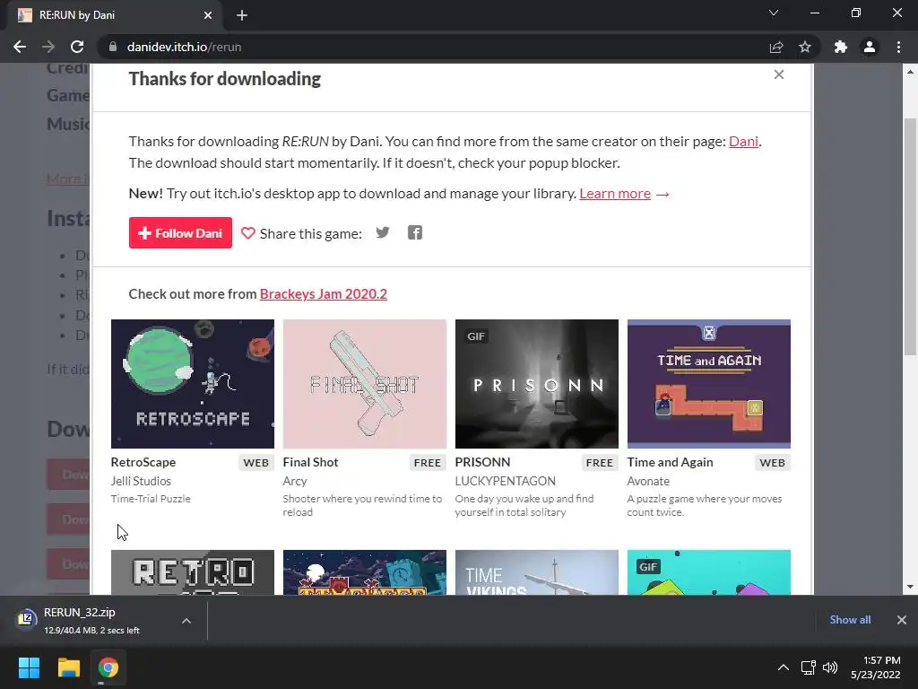918x689 pixels.
Task: Click the WEB tag on RetroScape
Action: 255,462
